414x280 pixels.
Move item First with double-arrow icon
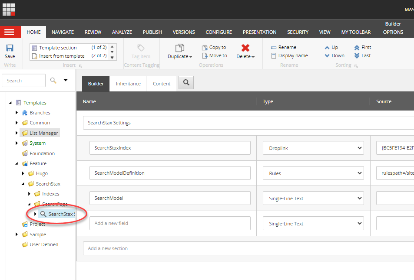pyautogui.click(x=357, y=47)
